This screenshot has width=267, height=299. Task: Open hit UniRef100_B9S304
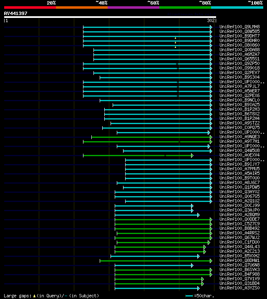coord(239,77)
